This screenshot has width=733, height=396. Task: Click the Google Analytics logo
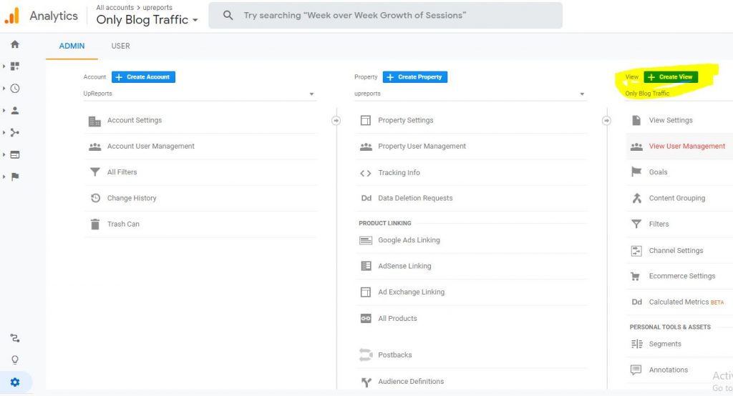13,16
